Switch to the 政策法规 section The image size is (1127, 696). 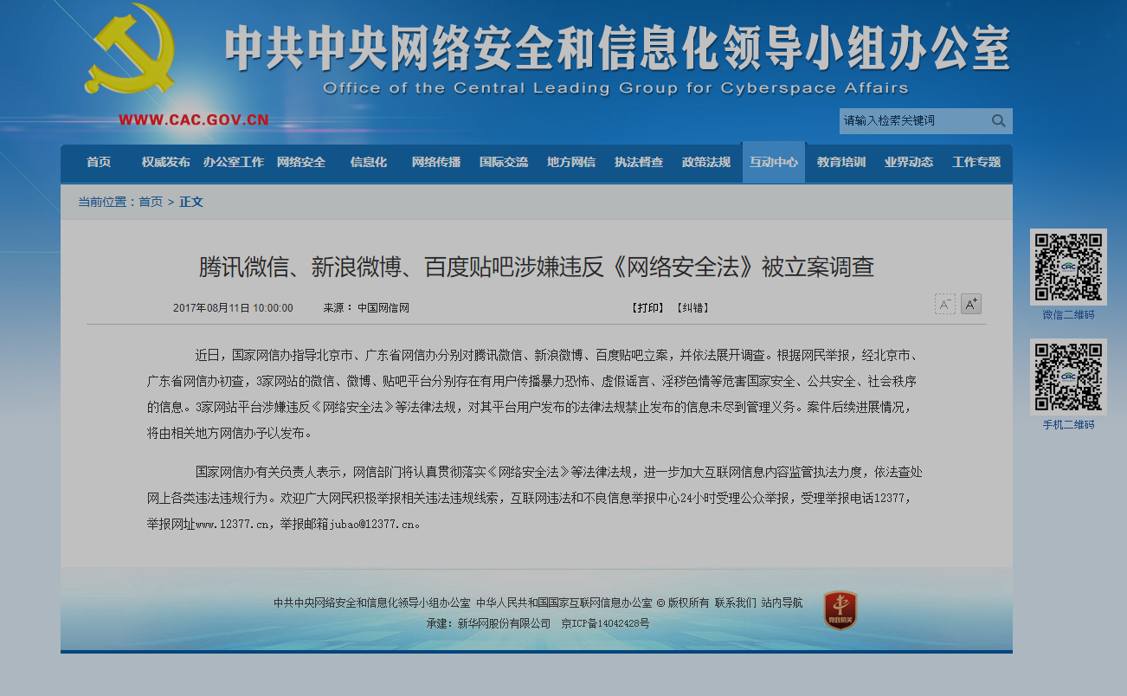coord(706,163)
